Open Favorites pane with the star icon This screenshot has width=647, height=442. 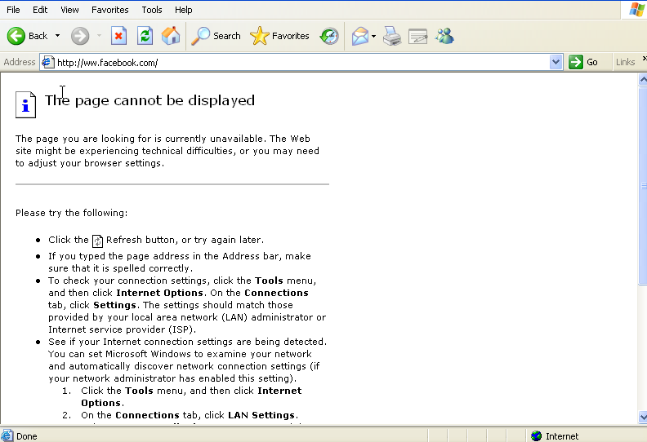coord(260,36)
